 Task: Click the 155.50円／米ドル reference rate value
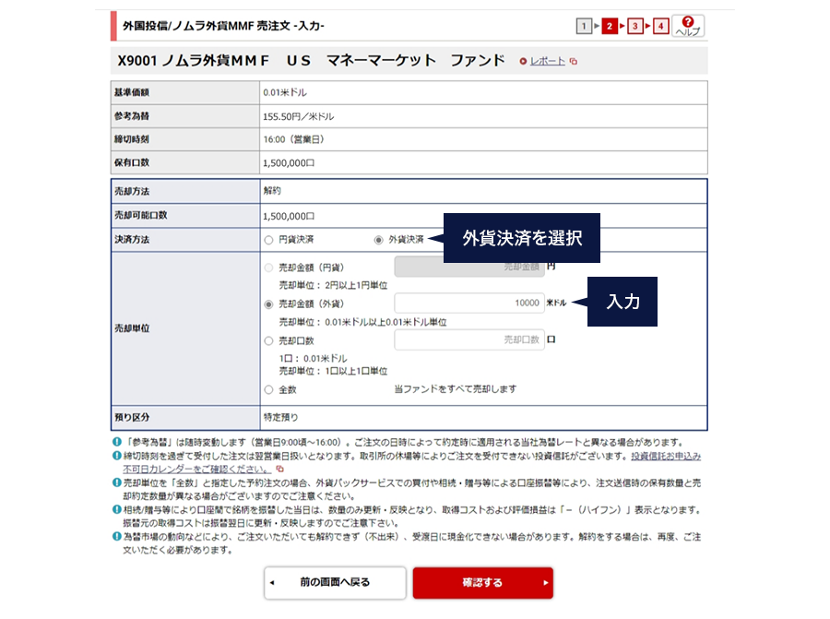(299, 116)
